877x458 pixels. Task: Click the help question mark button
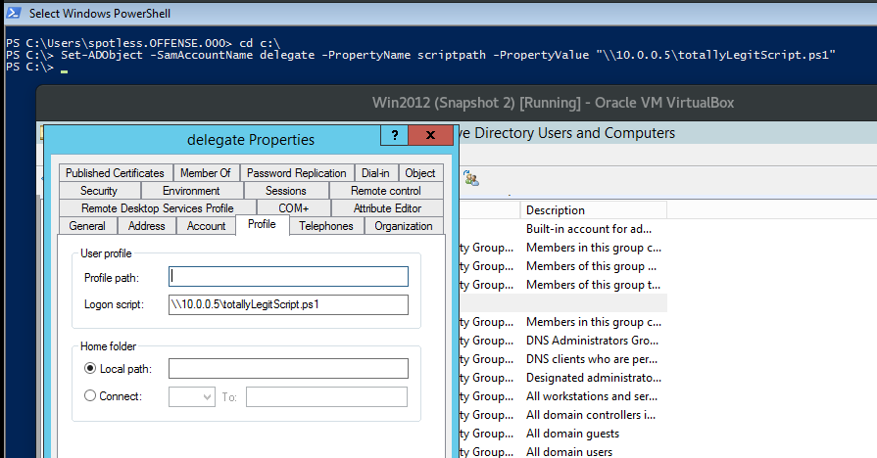pyautogui.click(x=394, y=137)
